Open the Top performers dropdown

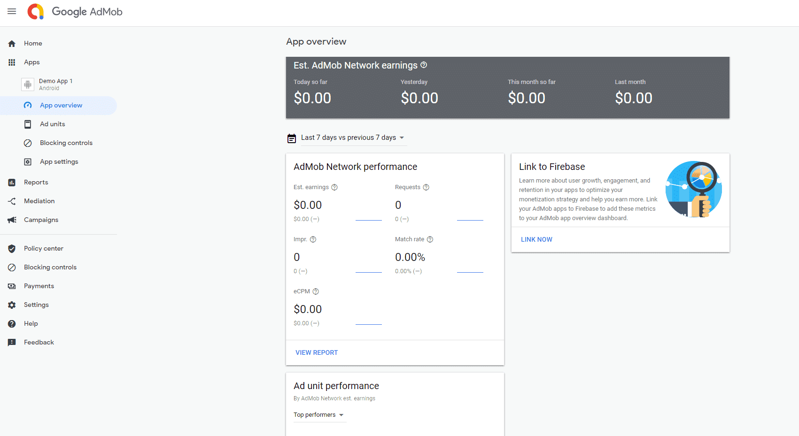pos(319,415)
